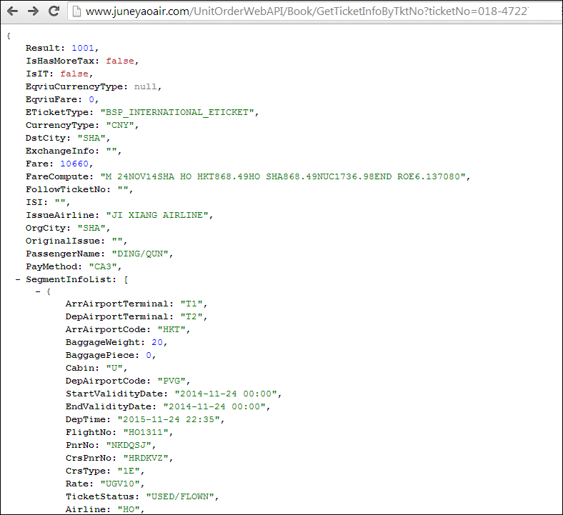
Task: Click the page document icon in address bar
Action: pos(76,11)
